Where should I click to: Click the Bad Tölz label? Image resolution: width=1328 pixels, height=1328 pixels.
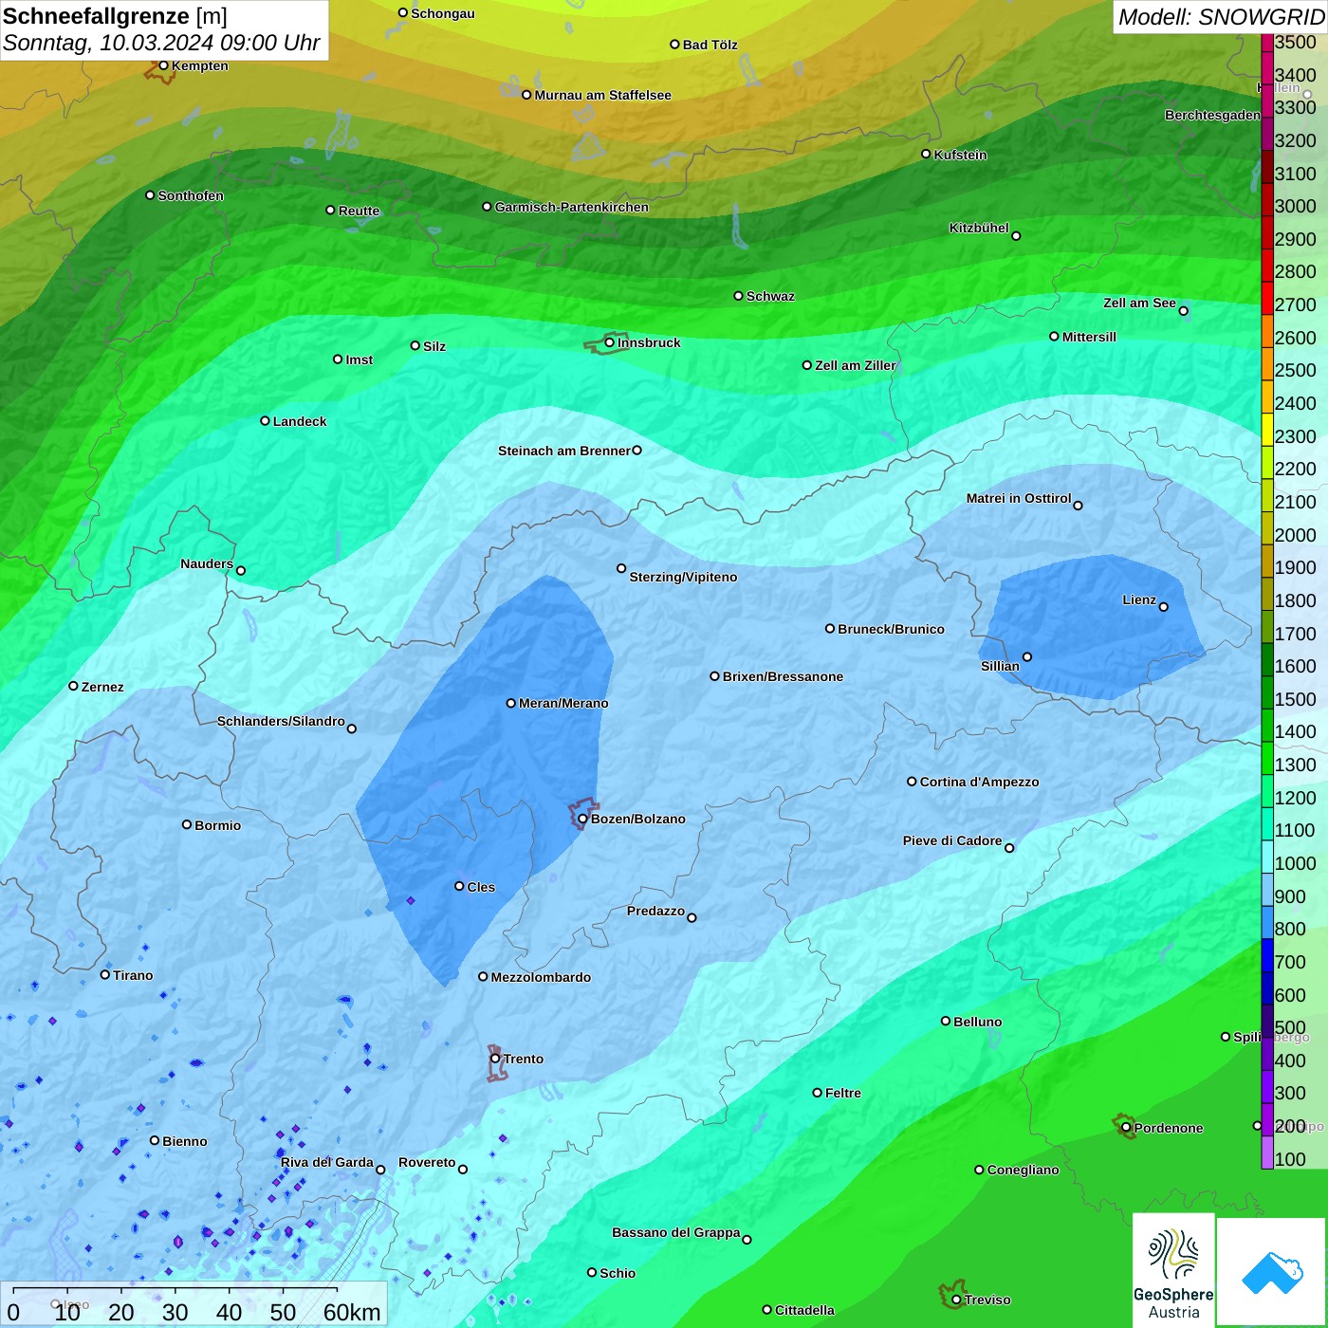click(x=710, y=45)
